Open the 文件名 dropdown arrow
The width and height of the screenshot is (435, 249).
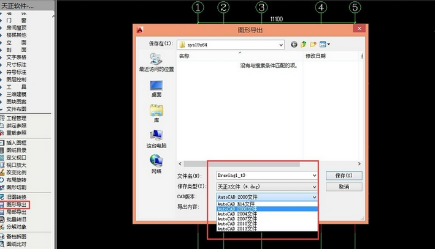(314, 176)
